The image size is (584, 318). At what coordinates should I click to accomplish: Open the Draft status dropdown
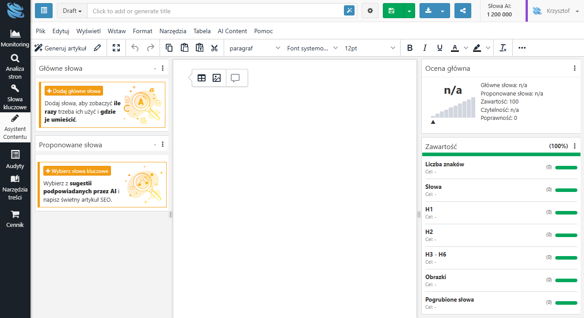[72, 11]
